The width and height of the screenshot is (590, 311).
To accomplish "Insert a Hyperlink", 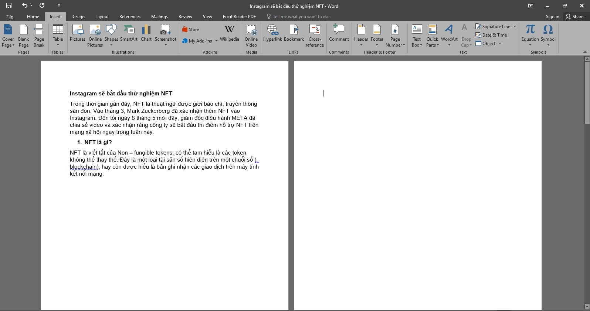I will point(272,33).
